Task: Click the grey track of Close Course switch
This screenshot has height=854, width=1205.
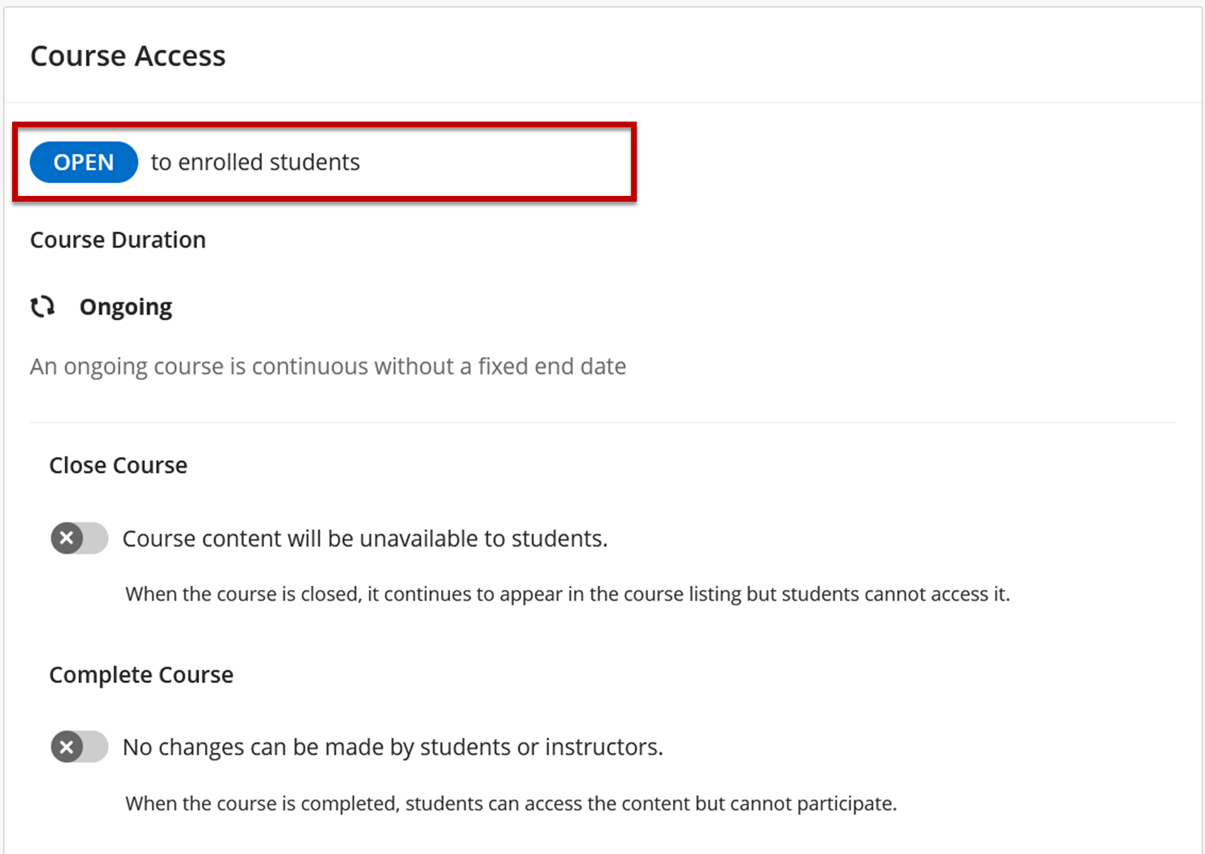Action: click(x=96, y=538)
